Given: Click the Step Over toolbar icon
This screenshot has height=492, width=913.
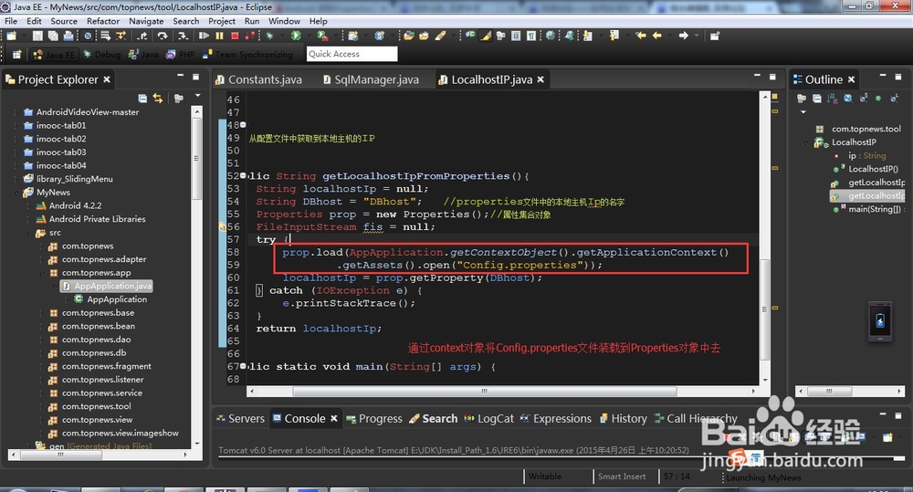Looking at the screenshot, I should pos(163,37).
